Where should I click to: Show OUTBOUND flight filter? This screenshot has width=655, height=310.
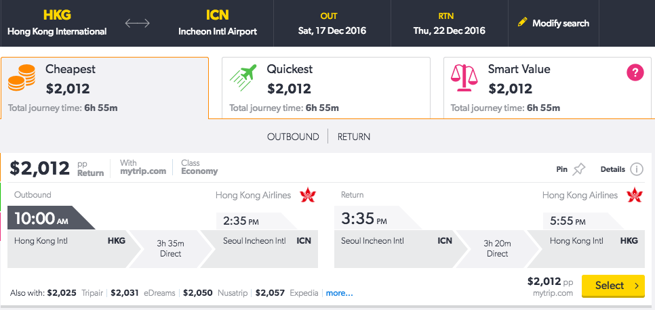point(293,137)
